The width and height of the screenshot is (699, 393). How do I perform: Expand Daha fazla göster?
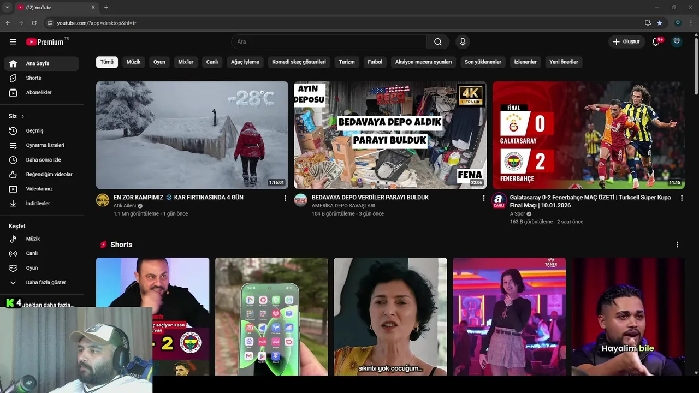point(42,283)
